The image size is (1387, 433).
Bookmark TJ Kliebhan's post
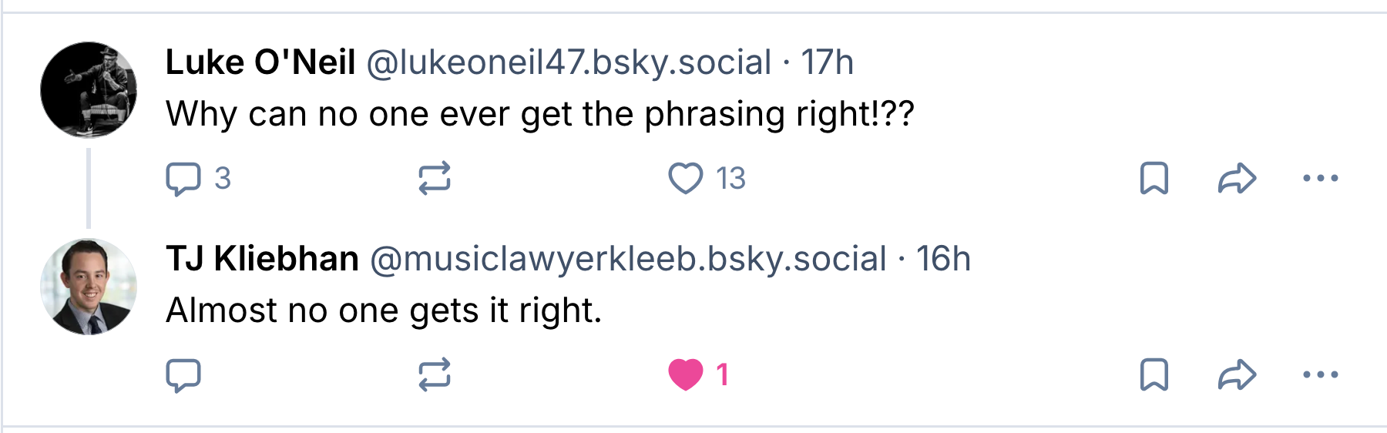tap(1154, 375)
